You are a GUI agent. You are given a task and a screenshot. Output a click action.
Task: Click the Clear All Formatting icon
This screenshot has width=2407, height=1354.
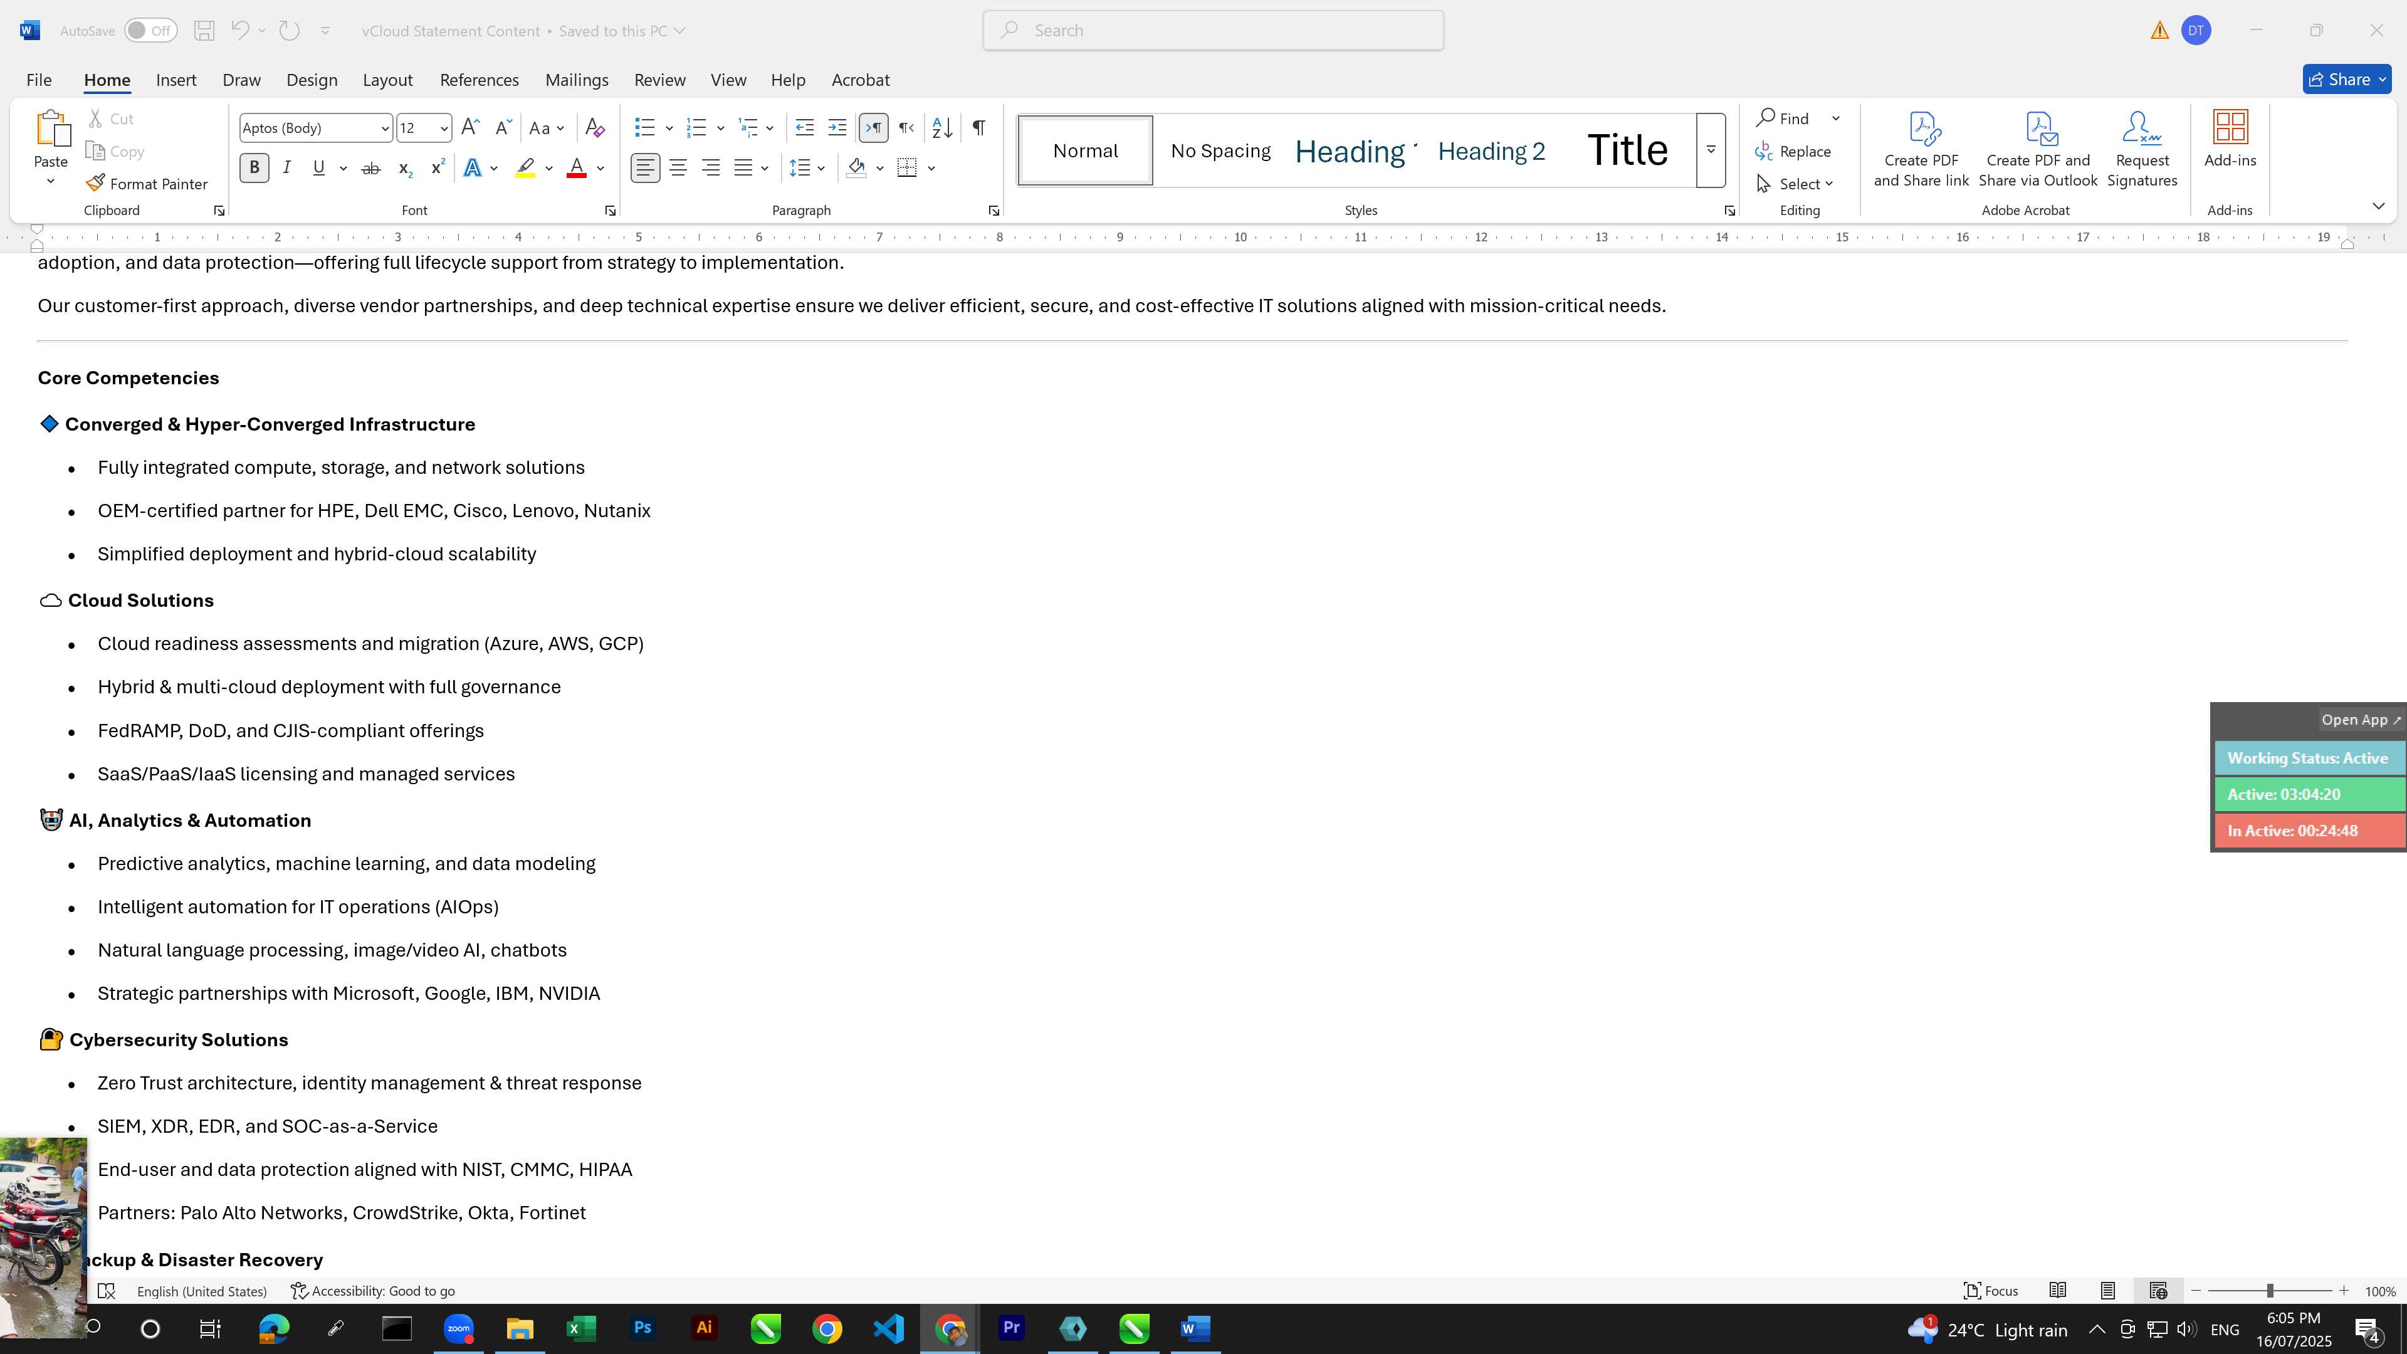[x=595, y=128]
